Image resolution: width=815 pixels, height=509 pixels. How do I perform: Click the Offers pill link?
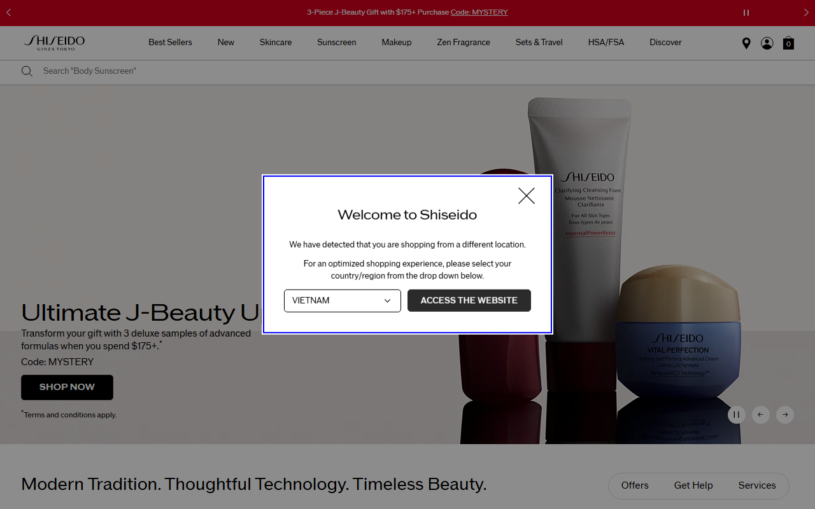(635, 485)
